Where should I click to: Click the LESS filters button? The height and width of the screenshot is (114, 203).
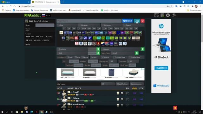[x=137, y=21]
